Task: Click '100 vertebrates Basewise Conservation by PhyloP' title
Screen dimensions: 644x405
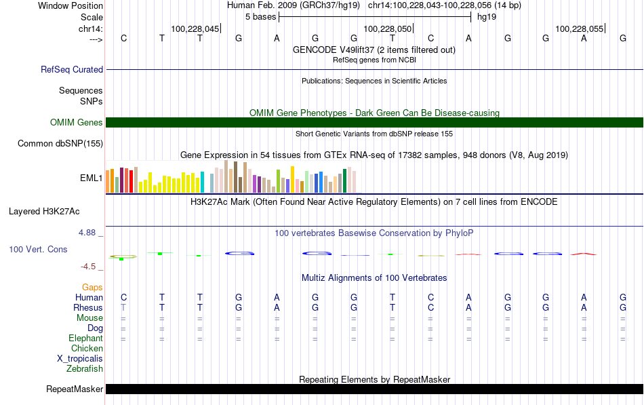Action: click(x=374, y=233)
